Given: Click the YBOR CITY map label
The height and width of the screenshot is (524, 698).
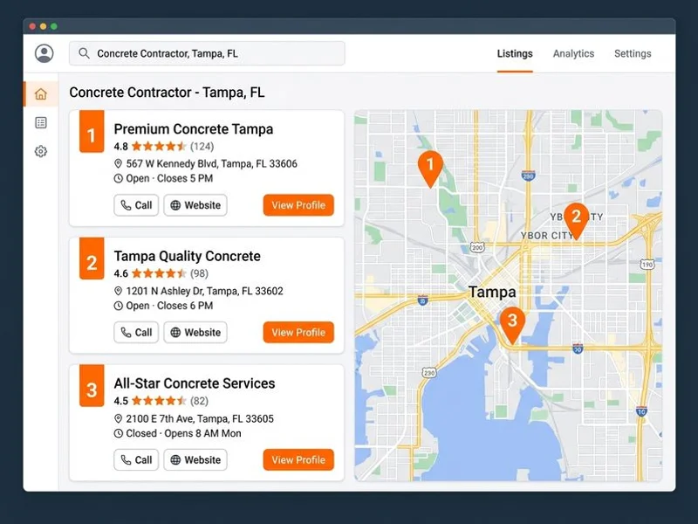Looking at the screenshot, I should [546, 235].
